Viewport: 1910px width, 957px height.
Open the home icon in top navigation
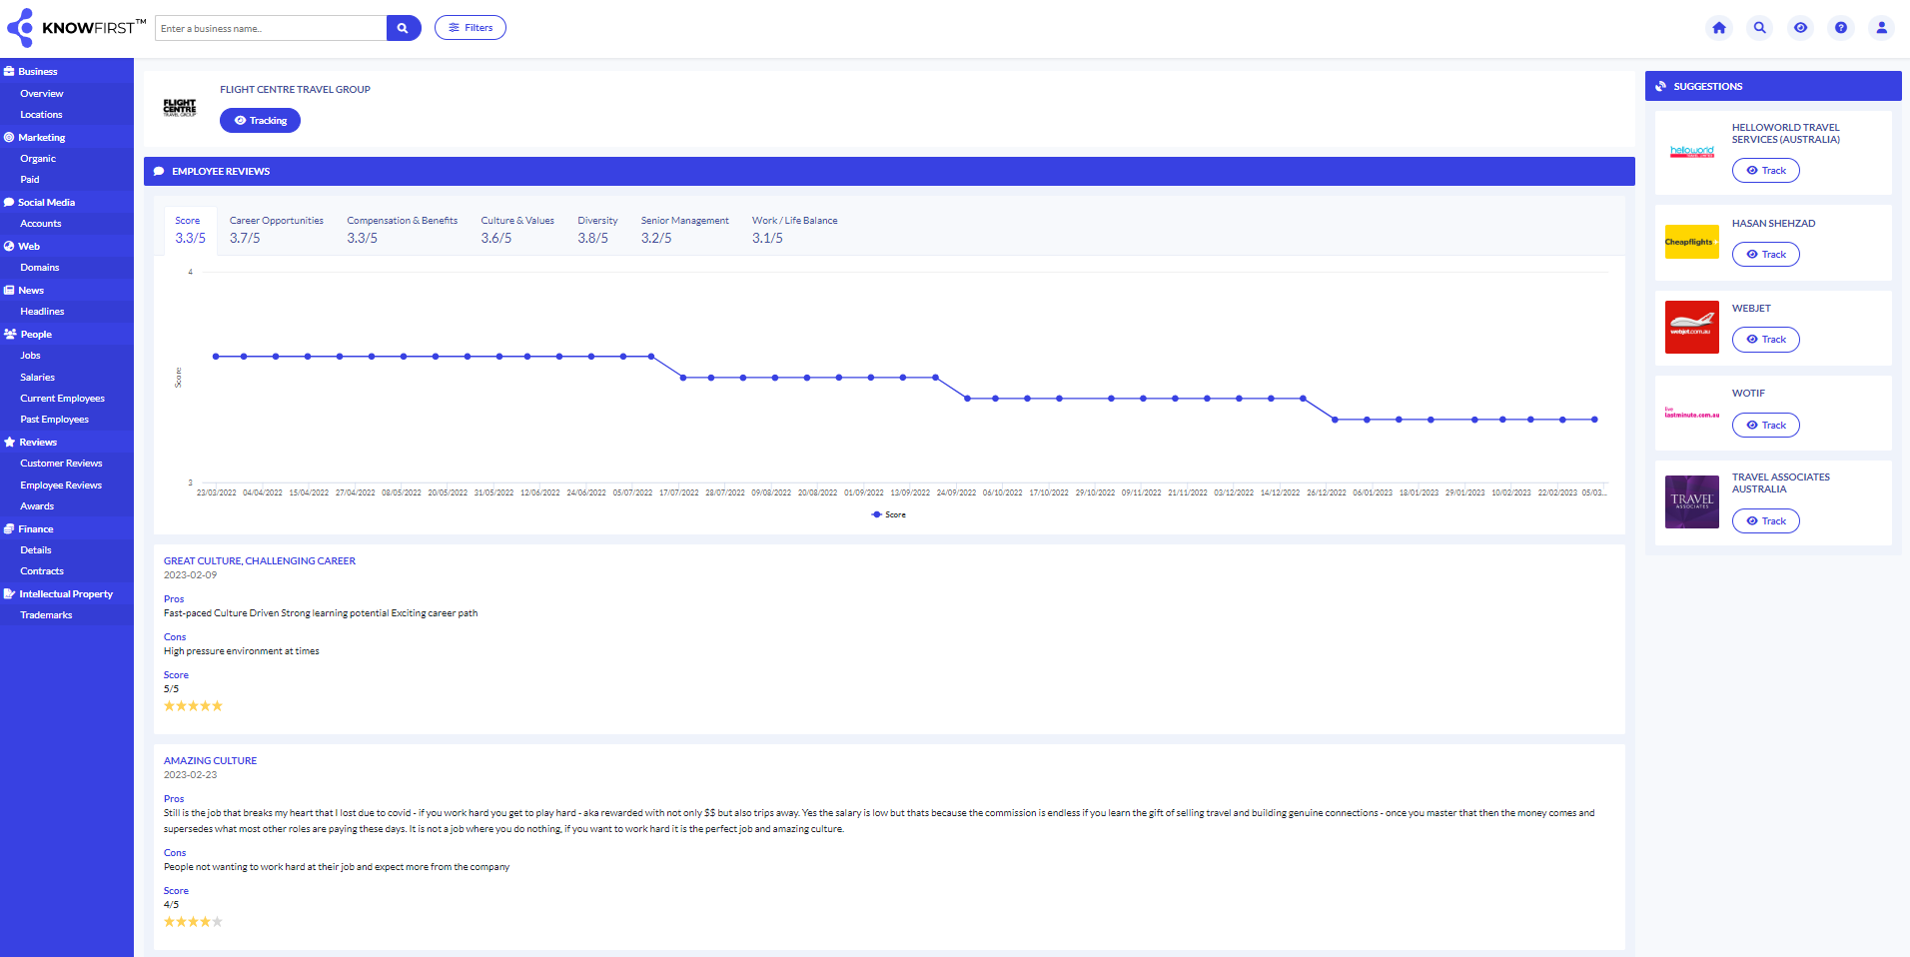coord(1719,28)
